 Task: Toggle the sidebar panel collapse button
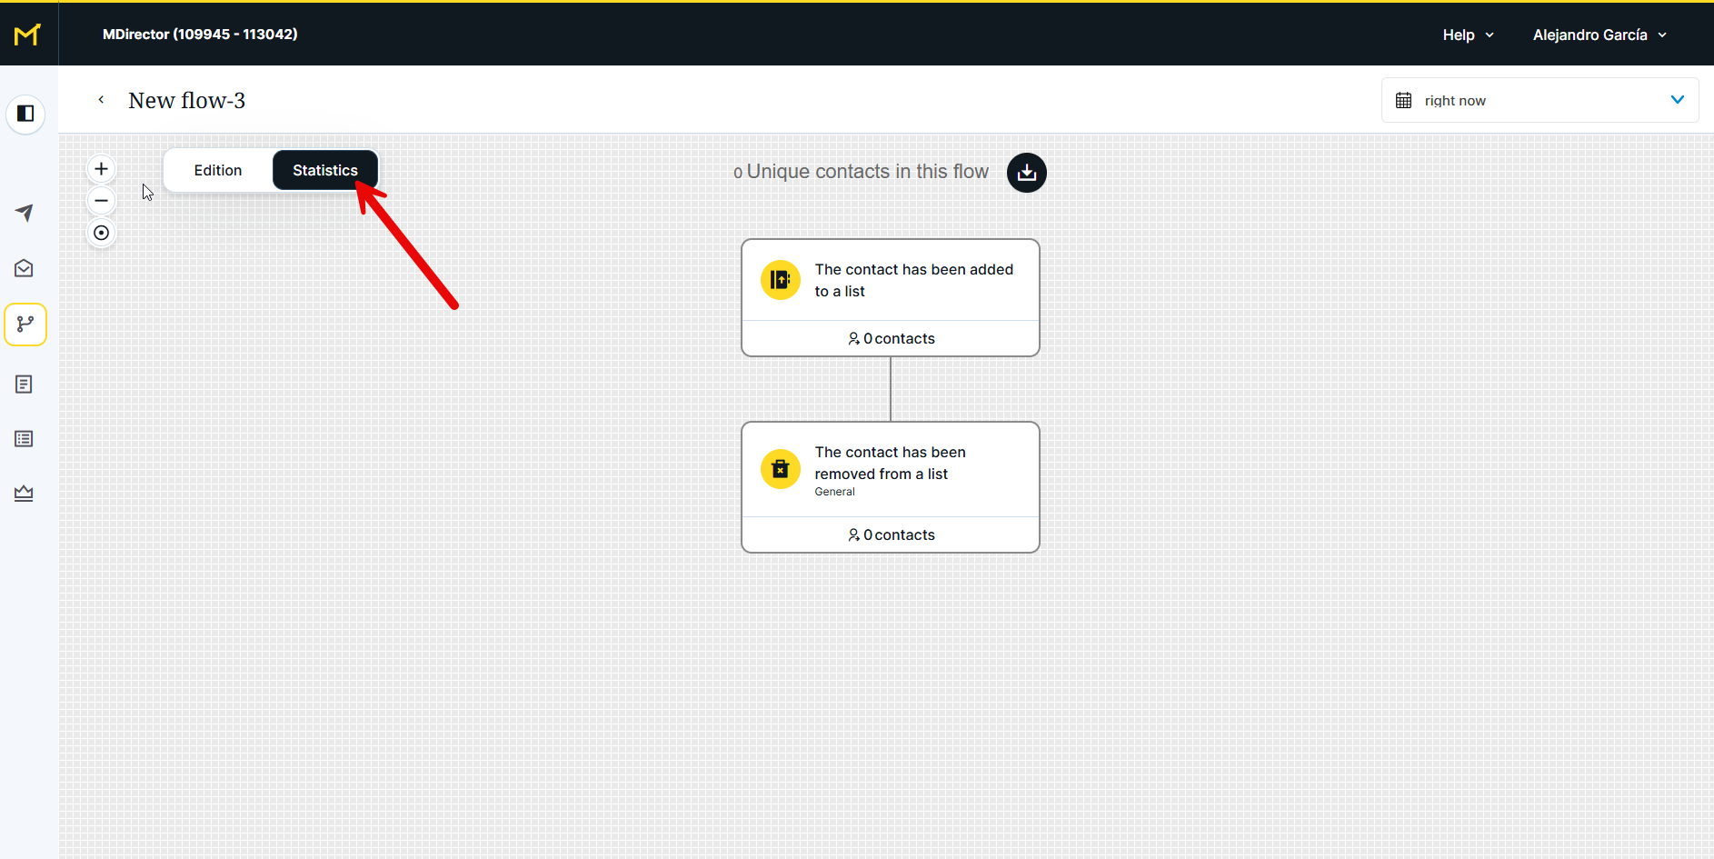tap(25, 114)
